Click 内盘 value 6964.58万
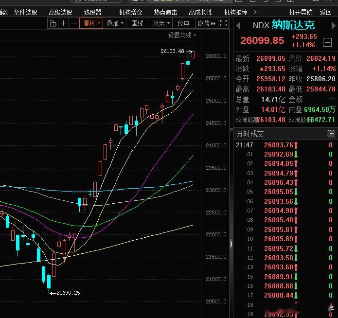This screenshot has height=318, width=338. pyautogui.click(x=320, y=109)
